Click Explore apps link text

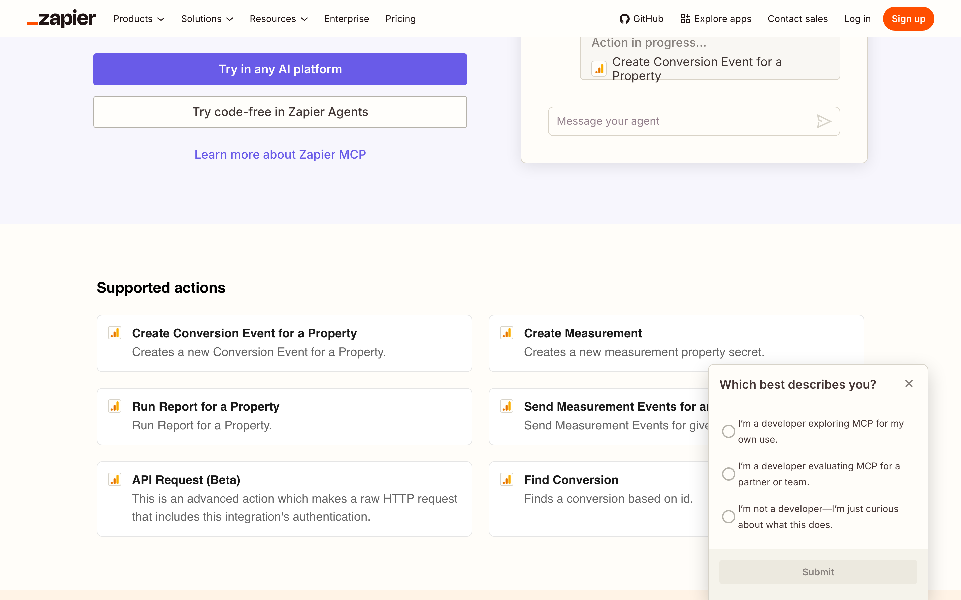(723, 19)
